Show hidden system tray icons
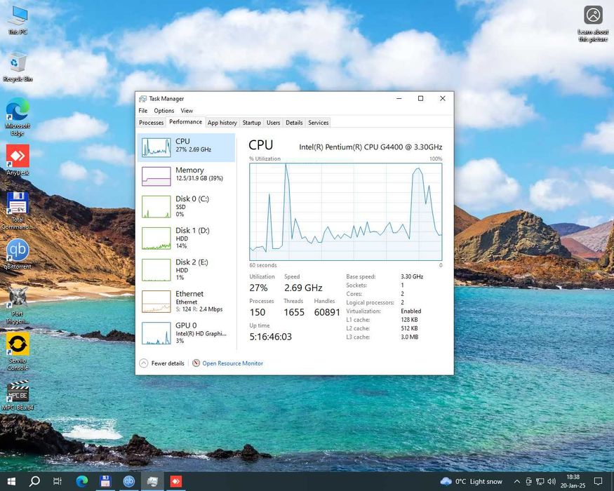Viewport: 614px width, 491px height. coord(517,482)
